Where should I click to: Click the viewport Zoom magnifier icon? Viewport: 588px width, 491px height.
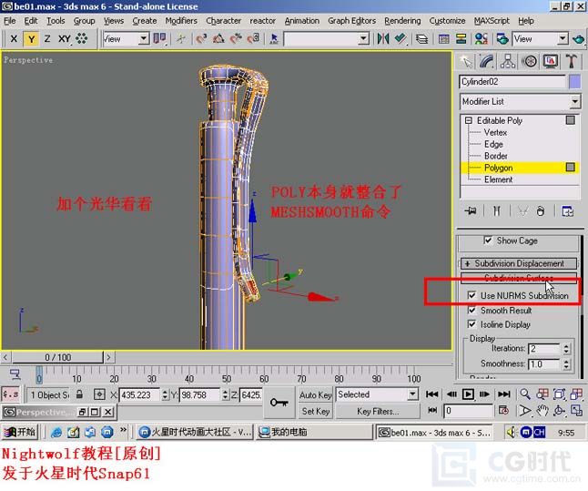(x=525, y=394)
